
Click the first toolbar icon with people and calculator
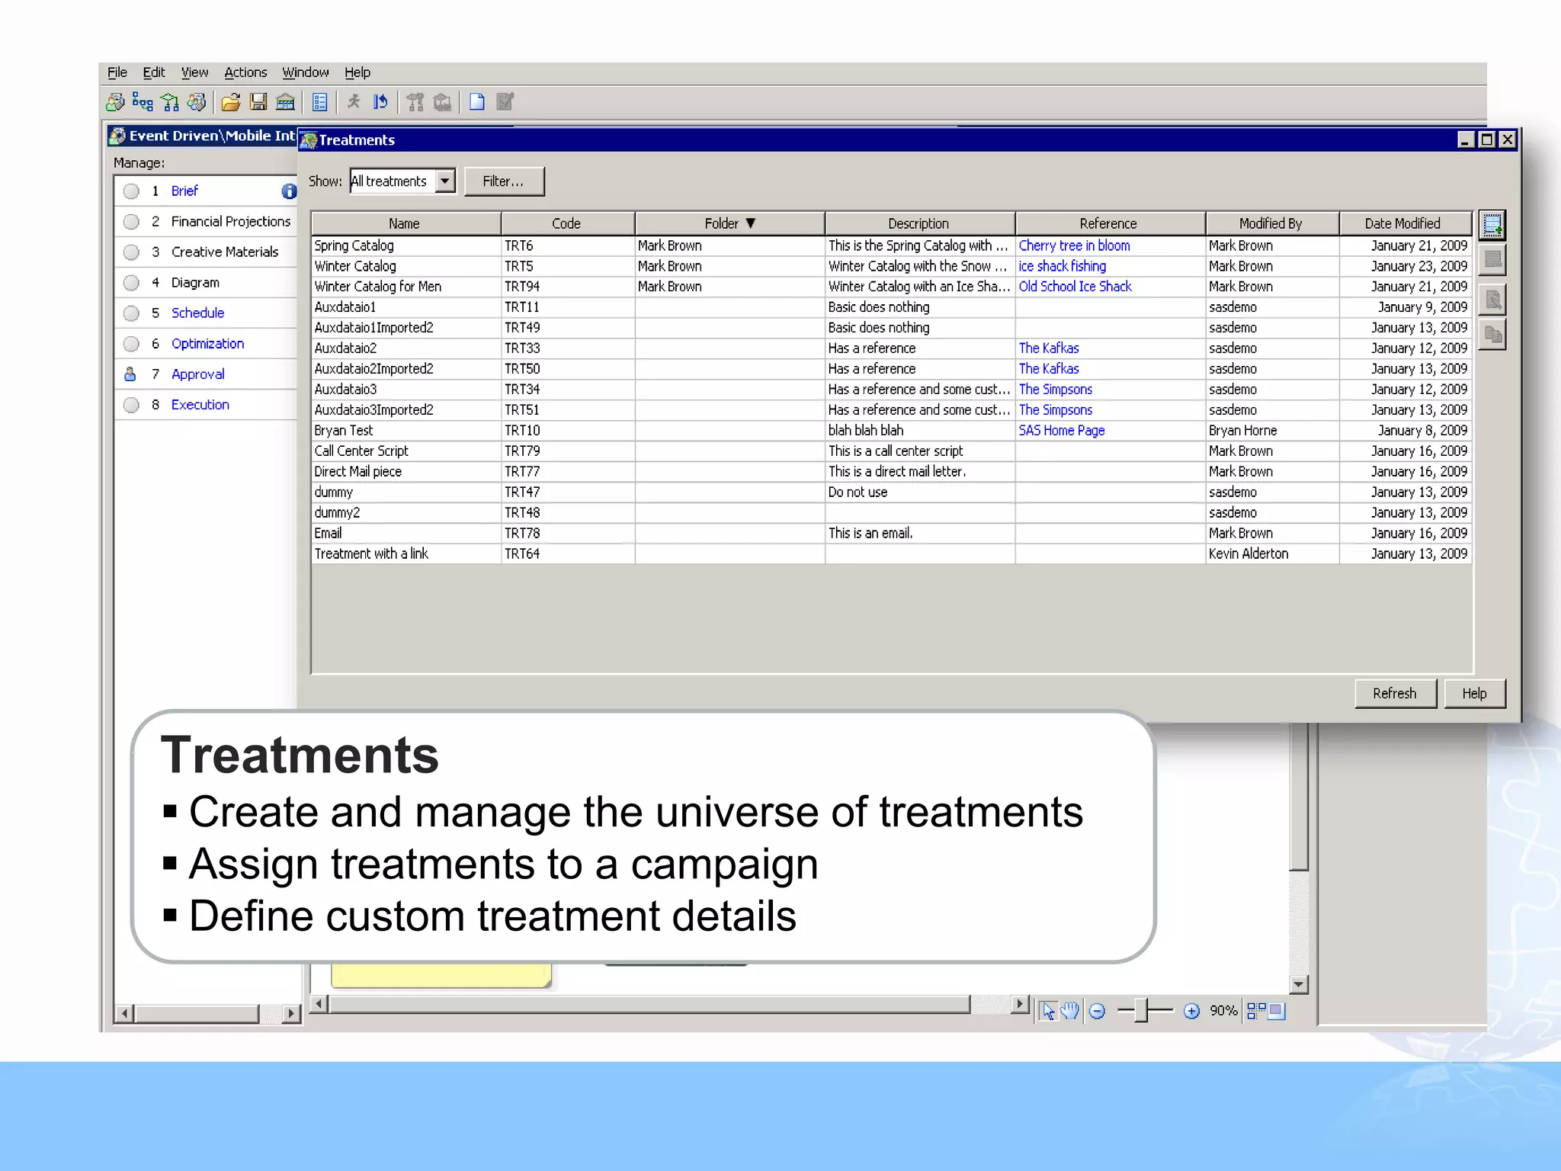(x=115, y=102)
